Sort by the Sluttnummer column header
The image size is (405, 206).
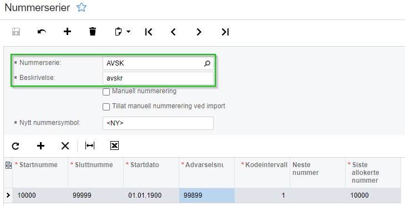coord(96,172)
